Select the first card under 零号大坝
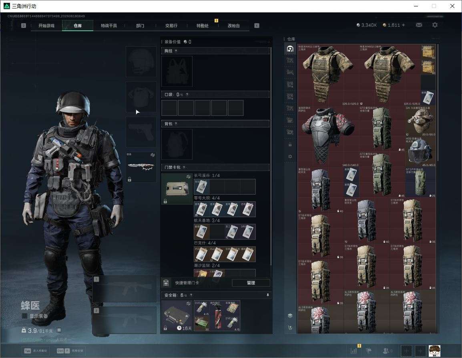 [x=201, y=209]
